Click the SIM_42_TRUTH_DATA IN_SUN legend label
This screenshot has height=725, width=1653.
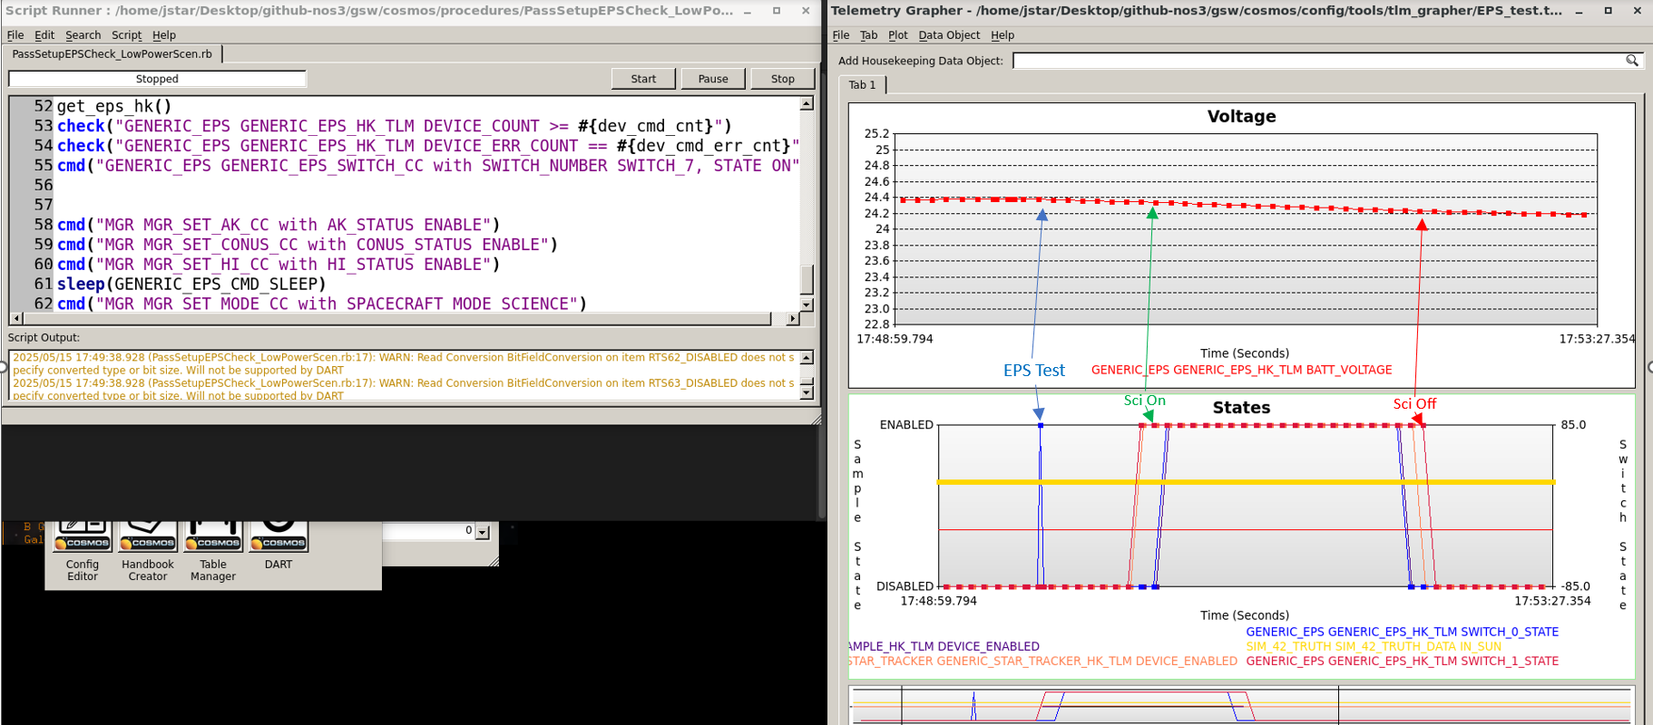[x=1374, y=646]
